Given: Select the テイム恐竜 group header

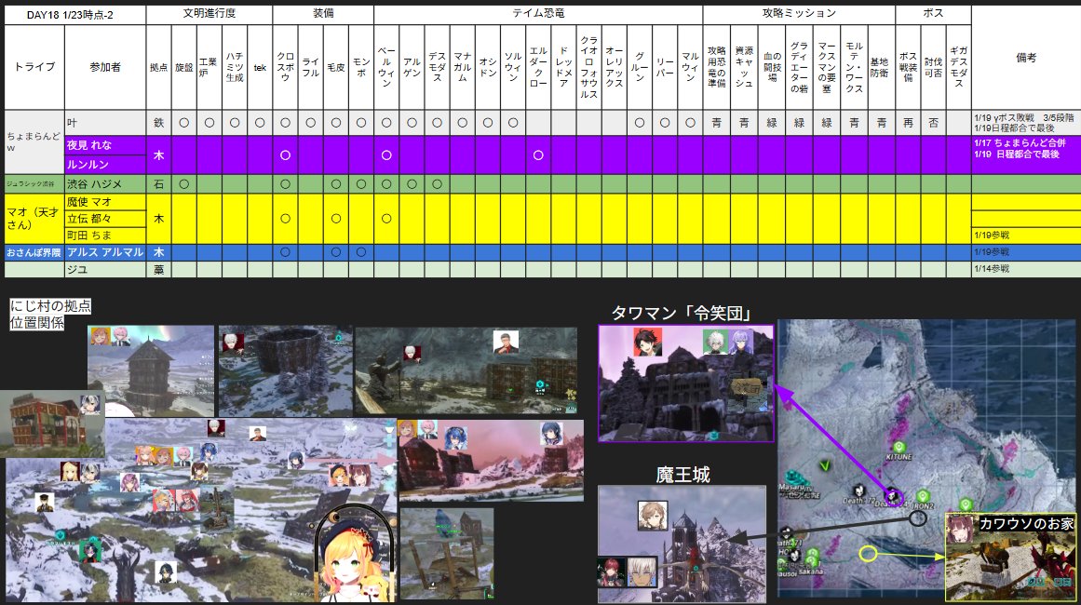Looking at the screenshot, I should click(538, 15).
